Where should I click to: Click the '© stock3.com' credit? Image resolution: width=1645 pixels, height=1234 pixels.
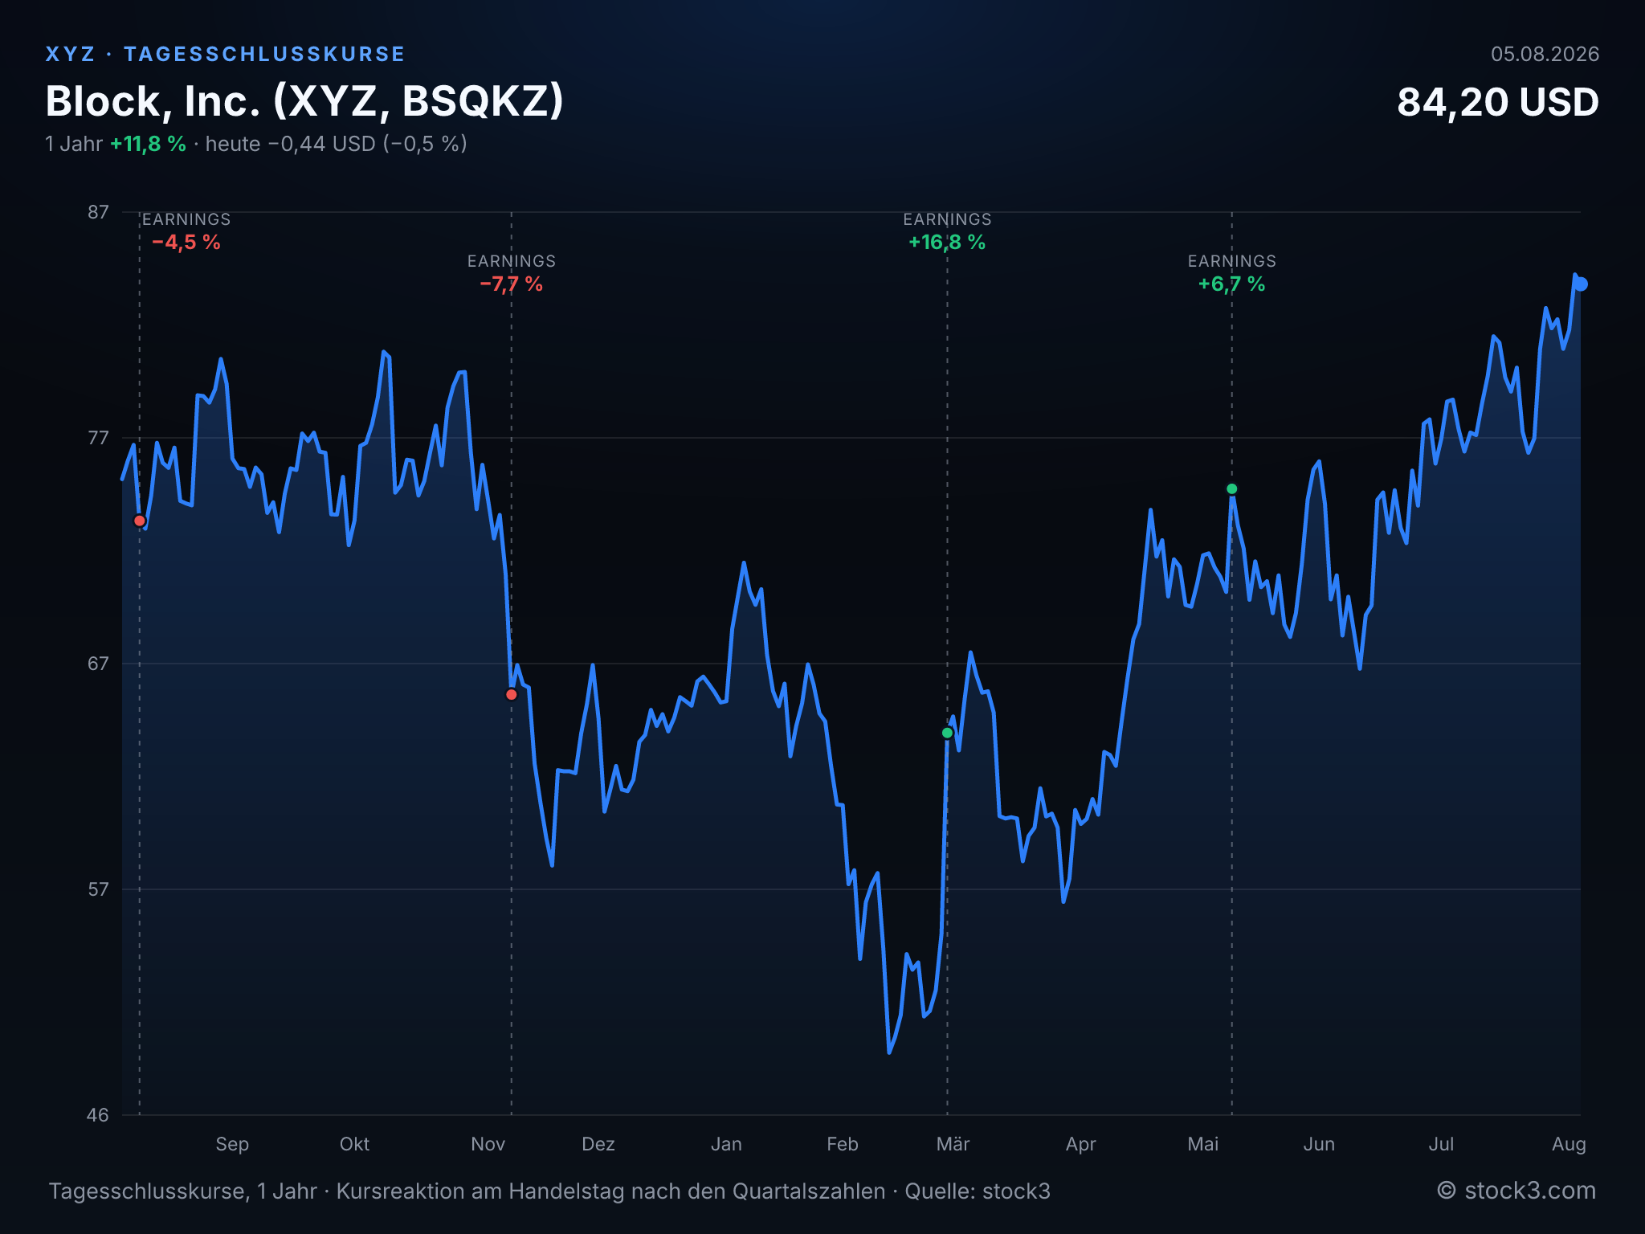click(1516, 1191)
